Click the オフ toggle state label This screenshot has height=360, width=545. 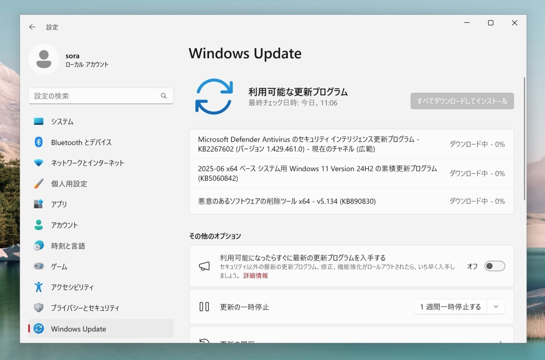click(472, 266)
